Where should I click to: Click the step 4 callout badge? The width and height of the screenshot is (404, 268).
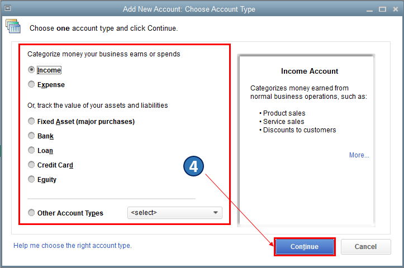click(194, 166)
